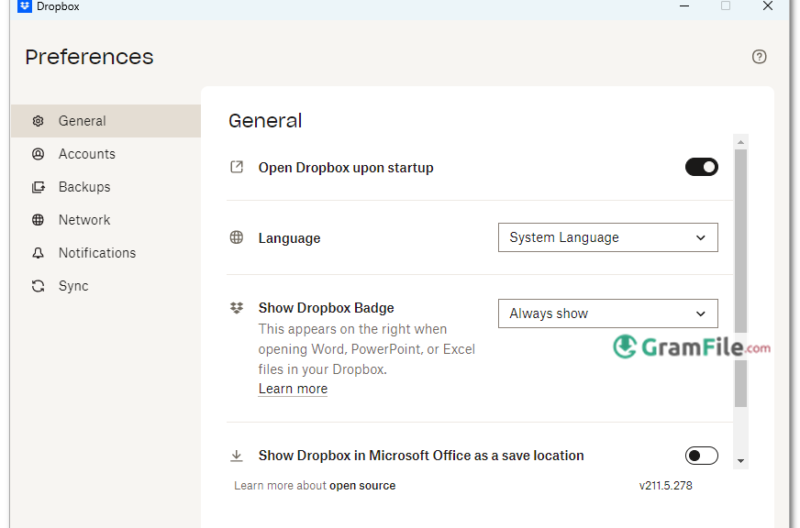The image size is (800, 528).
Task: Follow the Learn more link under badge
Action: click(x=293, y=389)
